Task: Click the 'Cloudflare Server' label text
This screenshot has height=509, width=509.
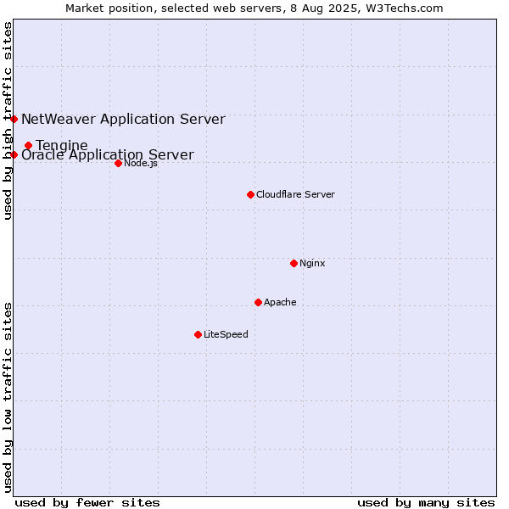Action: click(295, 194)
